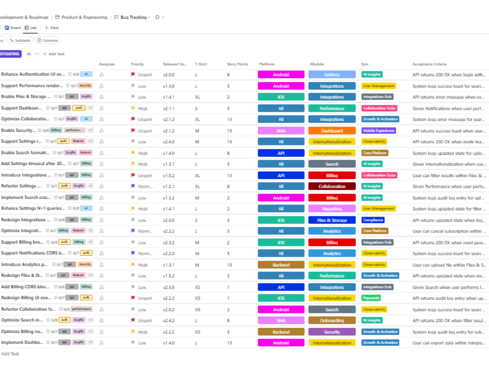Expand +1 tags on Enable Security row
The height and width of the screenshot is (366, 489).
(90, 130)
